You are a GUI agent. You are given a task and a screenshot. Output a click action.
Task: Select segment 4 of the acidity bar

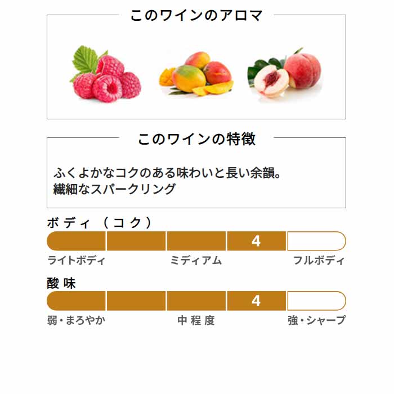[256, 301]
